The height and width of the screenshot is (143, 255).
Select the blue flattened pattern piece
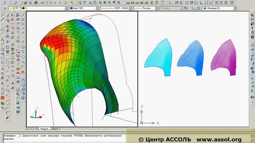click(192, 58)
